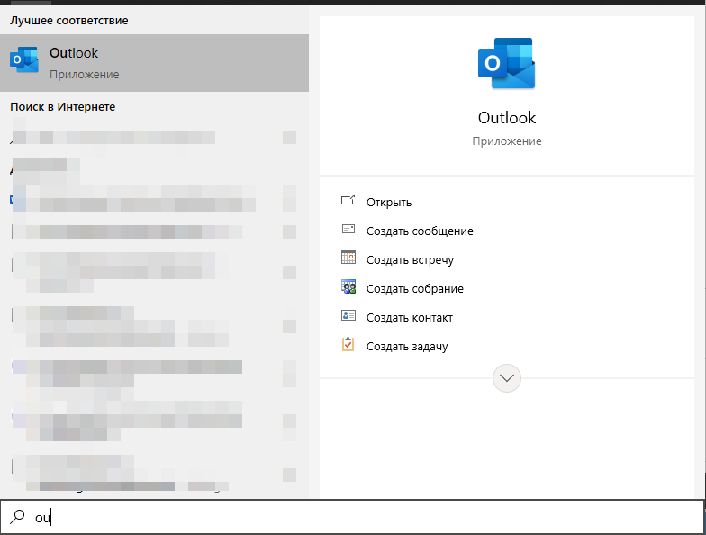Expand more actions with the down chevron
Screen dimensions: 706x535
tap(507, 378)
